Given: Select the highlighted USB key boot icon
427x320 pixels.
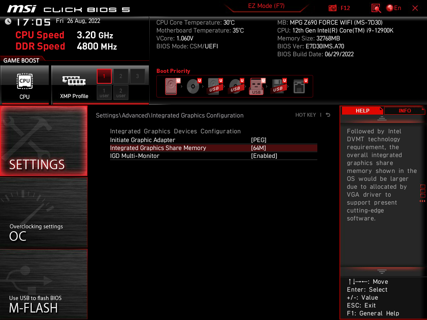Looking at the screenshot, I should (257, 86).
